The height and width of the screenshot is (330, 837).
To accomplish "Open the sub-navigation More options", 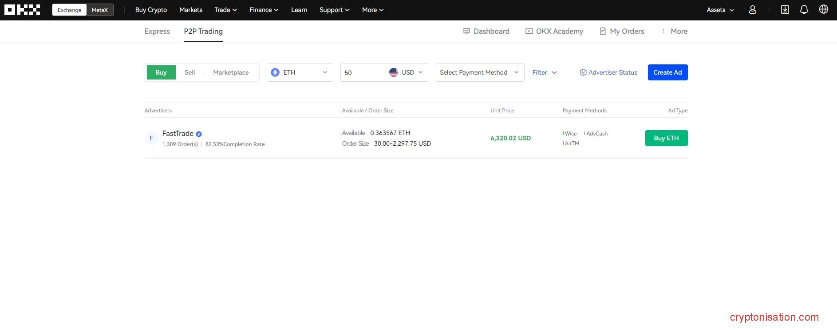I will point(675,31).
